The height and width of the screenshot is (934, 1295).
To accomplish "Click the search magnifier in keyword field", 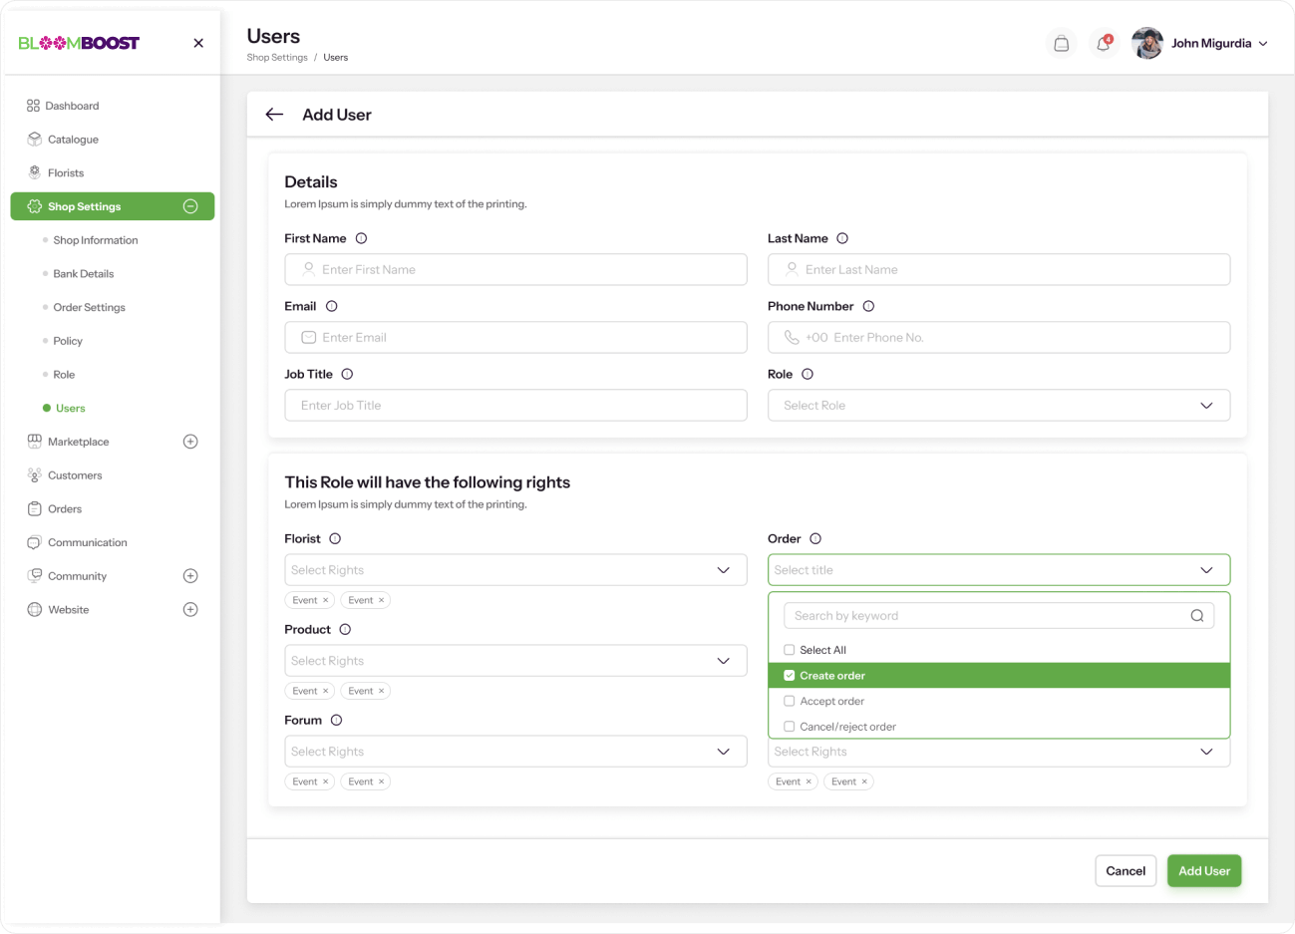I will (1196, 616).
